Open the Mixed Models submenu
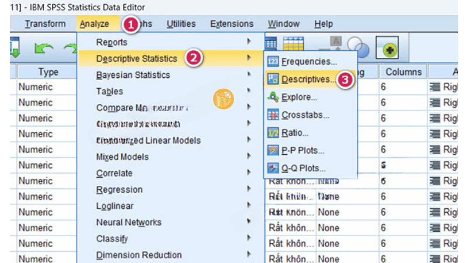The height and width of the screenshot is (263, 468). [171, 157]
